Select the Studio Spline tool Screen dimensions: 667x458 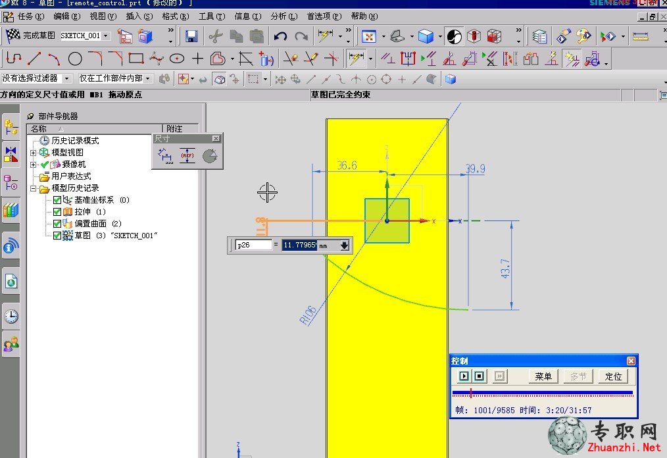(157, 59)
